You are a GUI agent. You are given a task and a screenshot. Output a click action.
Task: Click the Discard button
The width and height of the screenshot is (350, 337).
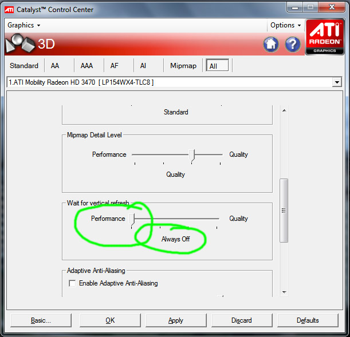(x=242, y=320)
